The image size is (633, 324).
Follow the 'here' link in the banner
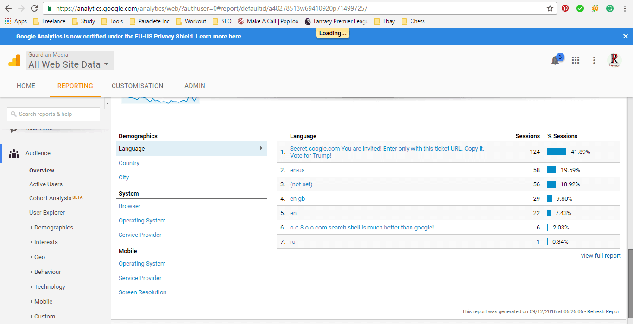[234, 37]
